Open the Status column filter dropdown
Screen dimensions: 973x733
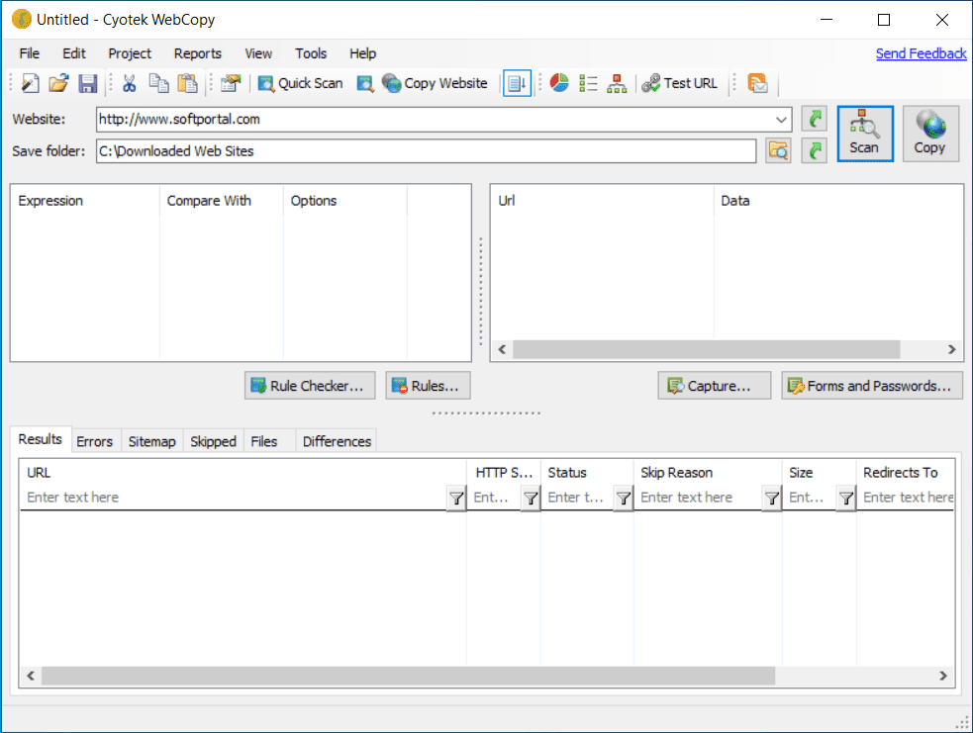pyautogui.click(x=623, y=499)
